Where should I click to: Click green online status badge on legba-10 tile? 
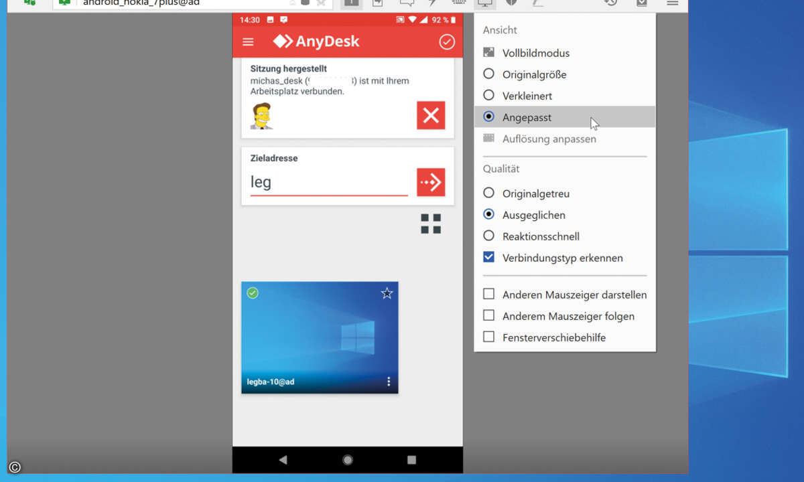[x=253, y=293]
